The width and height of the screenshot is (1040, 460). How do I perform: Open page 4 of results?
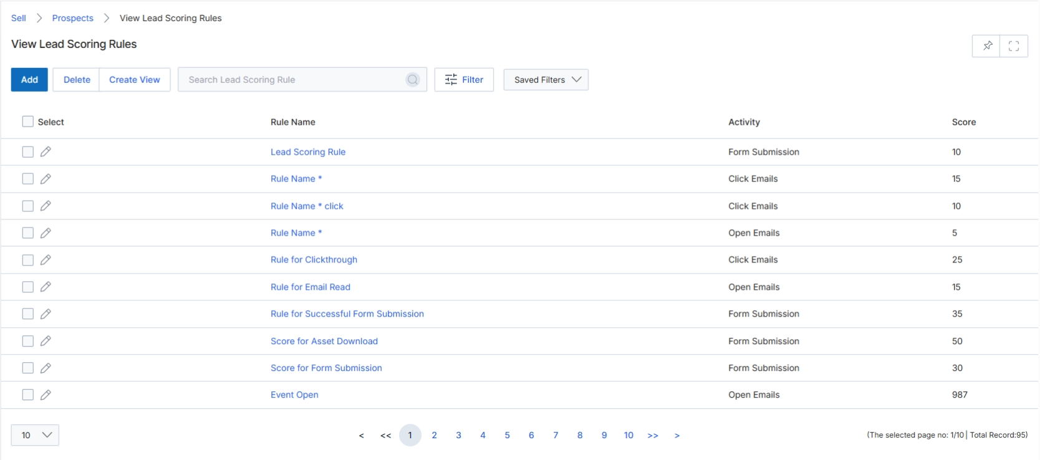pyautogui.click(x=483, y=435)
